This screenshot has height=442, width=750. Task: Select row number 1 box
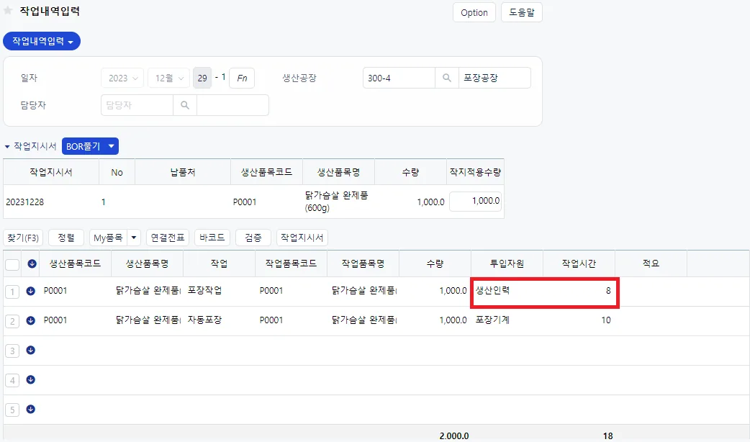coord(12,292)
